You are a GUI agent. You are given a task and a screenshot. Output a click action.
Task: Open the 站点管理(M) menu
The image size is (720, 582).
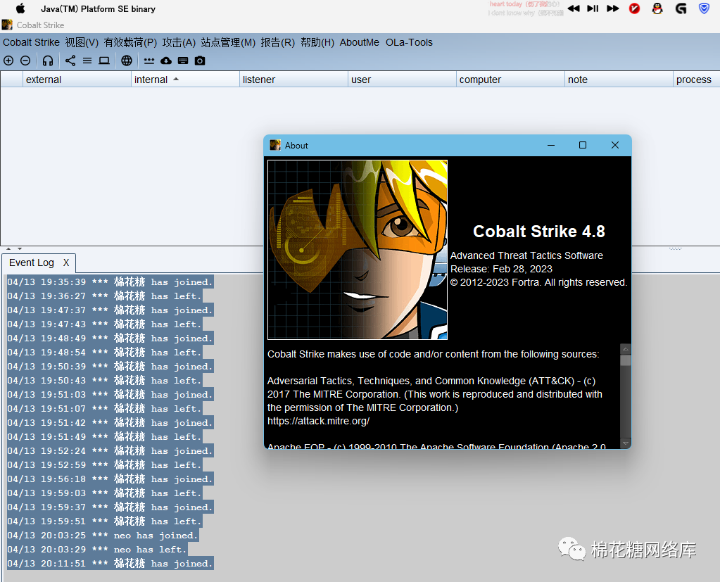228,42
